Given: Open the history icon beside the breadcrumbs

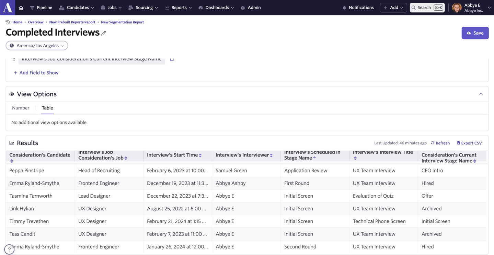Looking at the screenshot, I should pyautogui.click(x=8, y=22).
